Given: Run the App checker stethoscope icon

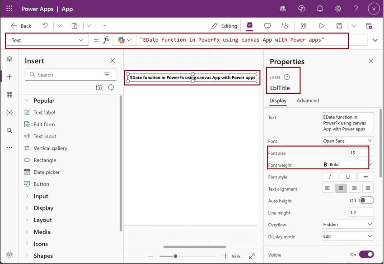Looking at the screenshot, I should [x=286, y=25].
